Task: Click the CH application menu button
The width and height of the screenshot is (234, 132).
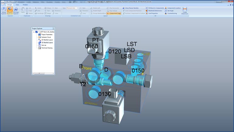Action: coord(3,2)
